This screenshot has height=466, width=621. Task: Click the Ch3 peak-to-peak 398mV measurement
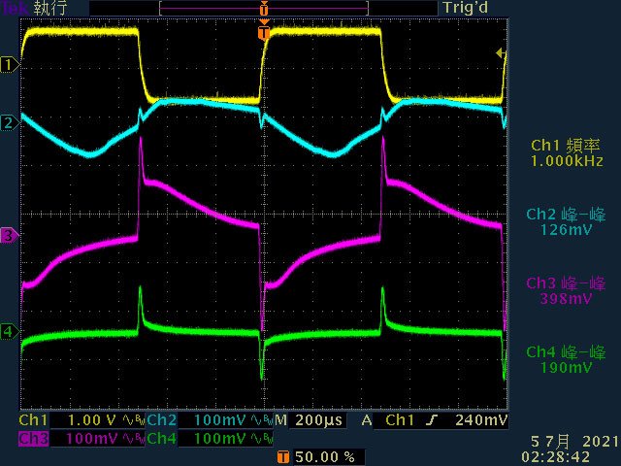[567, 291]
